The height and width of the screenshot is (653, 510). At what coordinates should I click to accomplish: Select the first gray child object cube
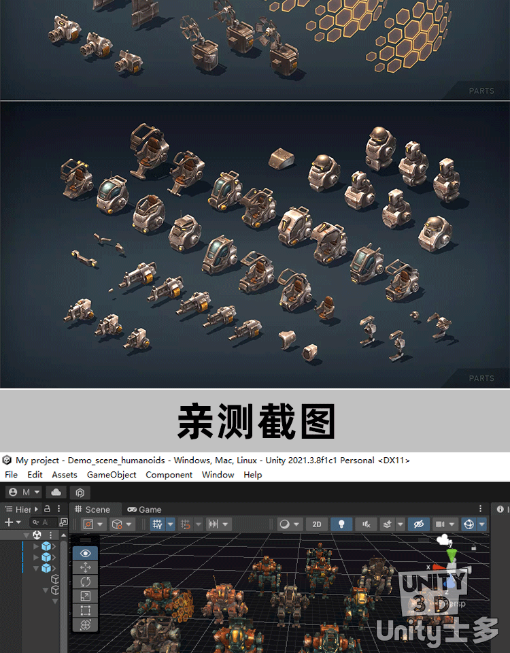55,580
